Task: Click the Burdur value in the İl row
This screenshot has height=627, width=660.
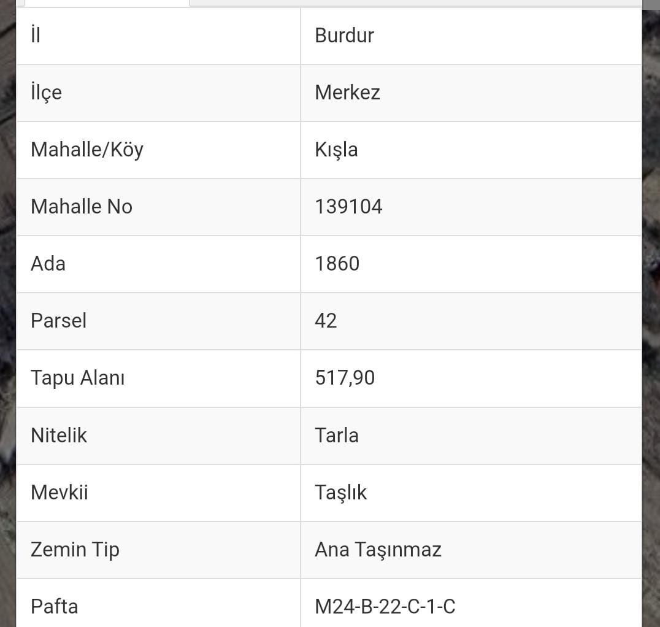Action: tap(344, 36)
